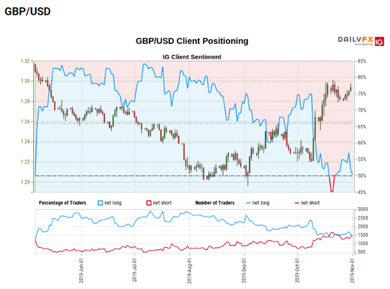Click the 3000 traders axis label
The image size is (390, 289).
[x=362, y=209]
